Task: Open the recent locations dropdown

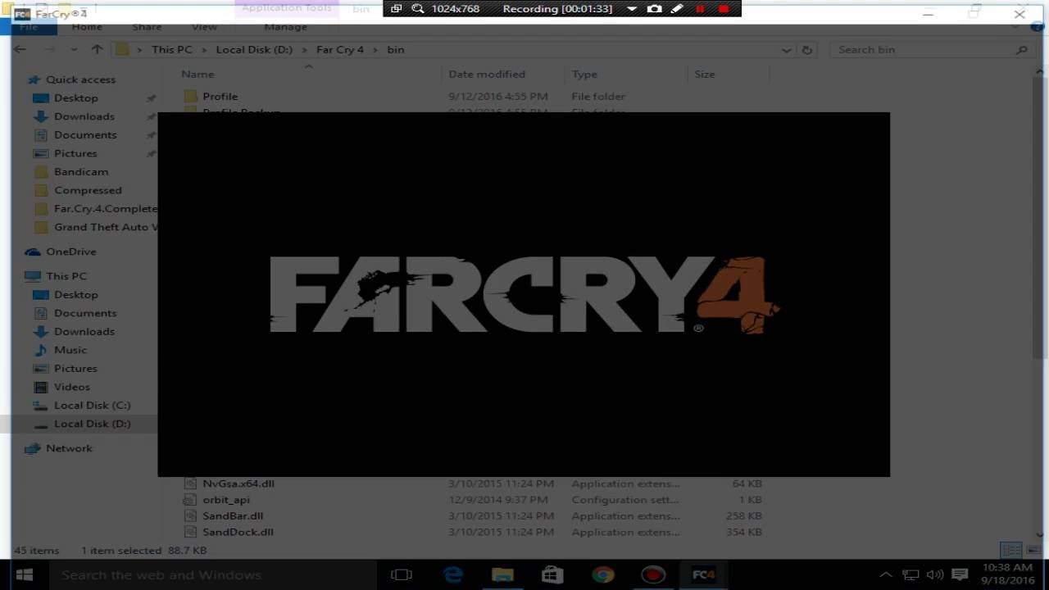Action: [73, 50]
